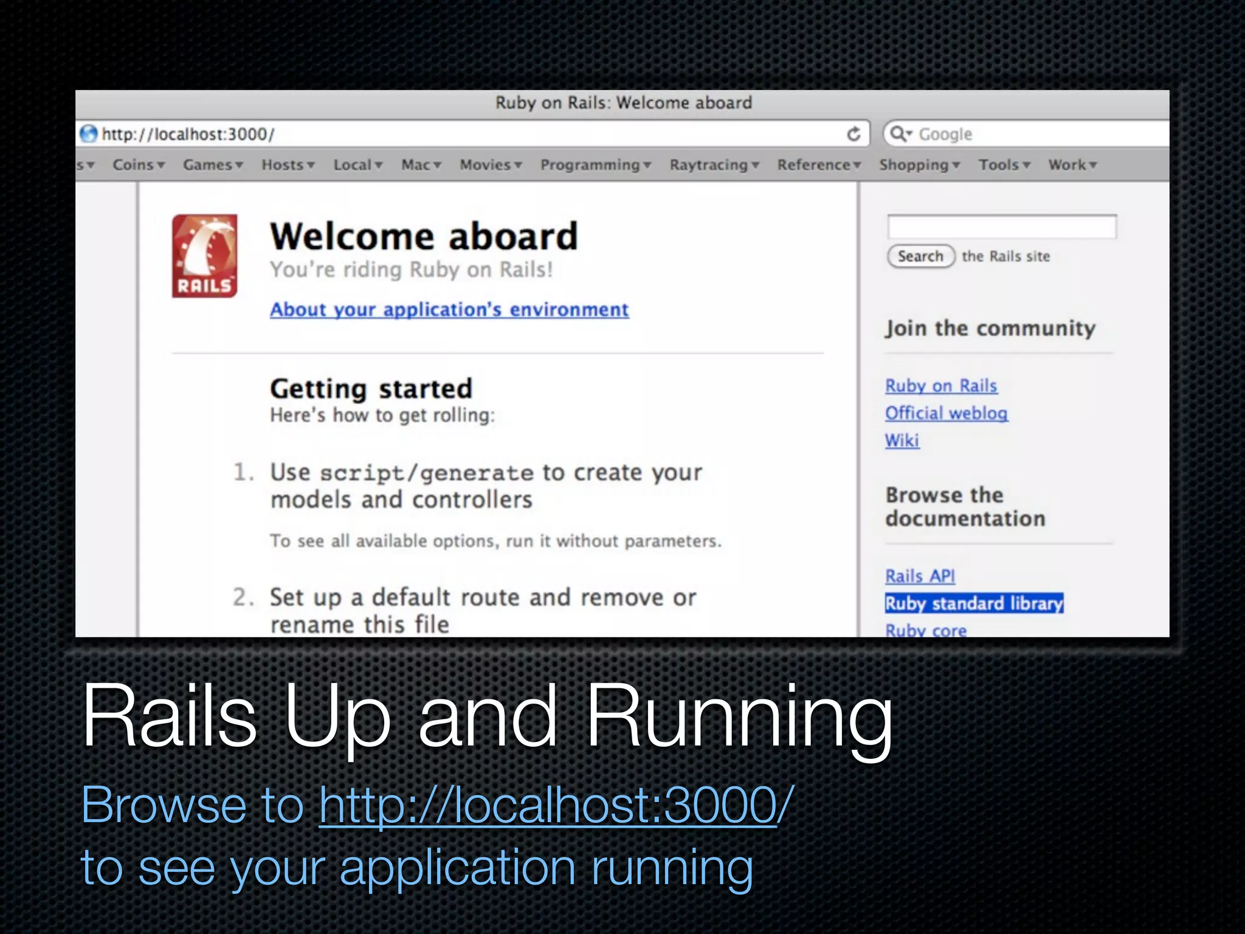The image size is (1245, 934).
Task: Open the Ruby standard library link
Action: (x=974, y=603)
